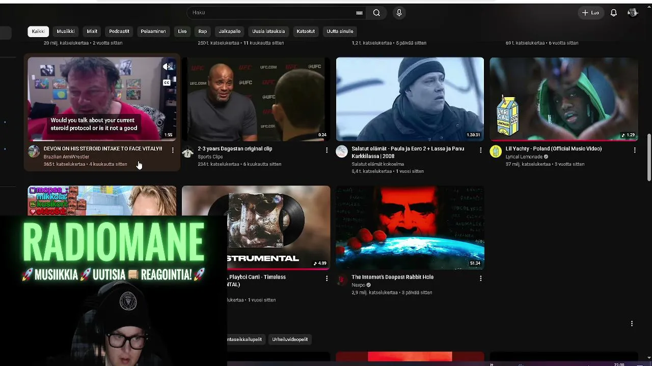Visit the Sports Clips channel name
Viewport: 652px width, 366px height.
click(x=210, y=157)
